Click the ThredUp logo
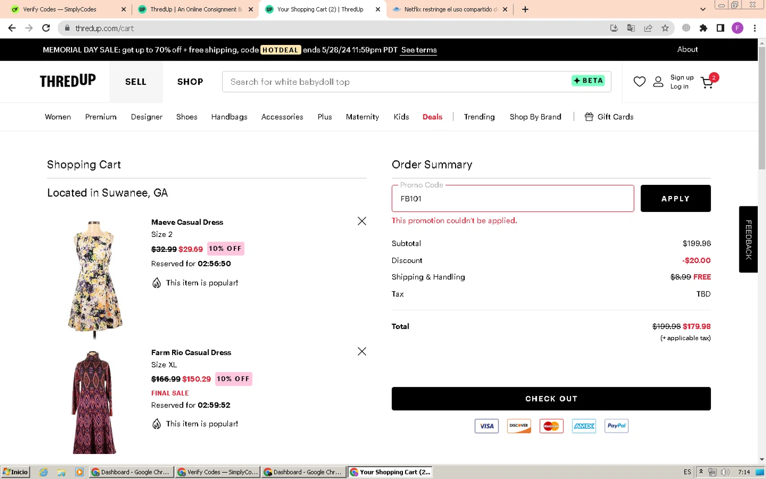Image resolution: width=766 pixels, height=479 pixels. pyautogui.click(x=68, y=81)
